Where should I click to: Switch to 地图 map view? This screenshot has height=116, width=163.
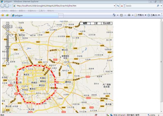[x=85, y=23]
